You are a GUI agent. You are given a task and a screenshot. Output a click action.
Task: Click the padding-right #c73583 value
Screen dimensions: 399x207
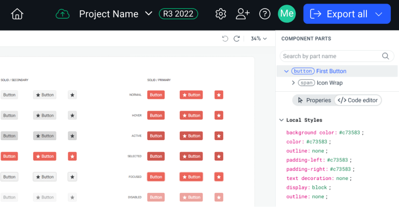click(x=340, y=169)
